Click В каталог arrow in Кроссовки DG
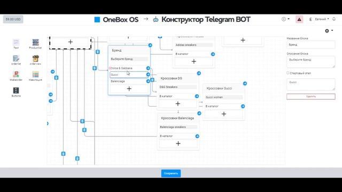Viewport: 342px width, 192px height. 197,96
